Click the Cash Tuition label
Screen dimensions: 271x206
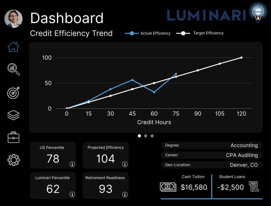pyautogui.click(x=193, y=177)
